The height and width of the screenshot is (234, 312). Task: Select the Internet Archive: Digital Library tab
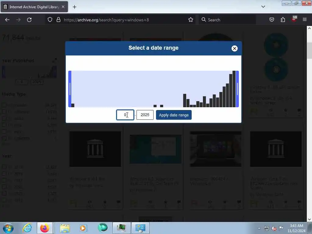point(34,7)
